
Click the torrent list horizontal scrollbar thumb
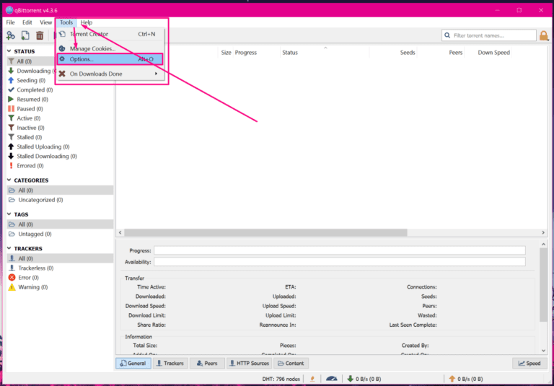pos(265,232)
